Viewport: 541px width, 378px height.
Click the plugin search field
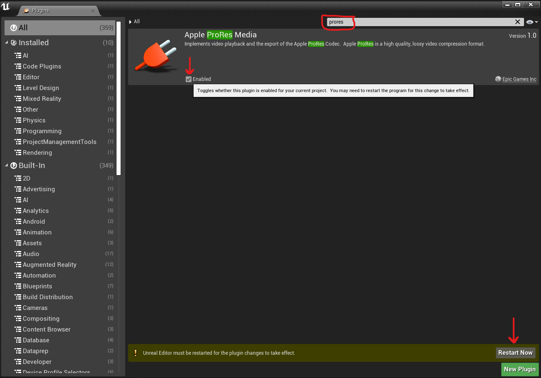(x=420, y=22)
